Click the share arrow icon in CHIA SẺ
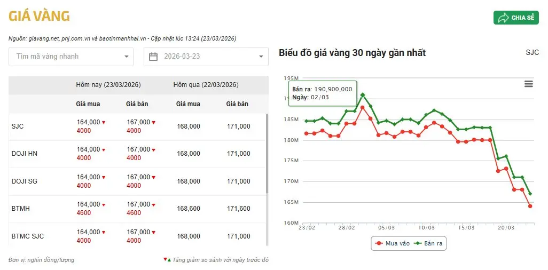This screenshot has height=270, width=548. point(503,18)
